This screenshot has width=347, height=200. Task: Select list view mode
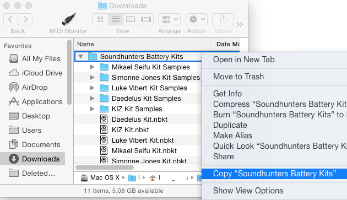coord(116,19)
